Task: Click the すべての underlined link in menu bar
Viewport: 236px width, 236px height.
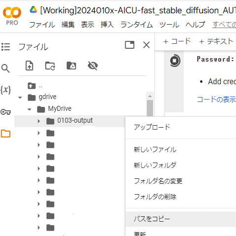Action: tap(224, 25)
